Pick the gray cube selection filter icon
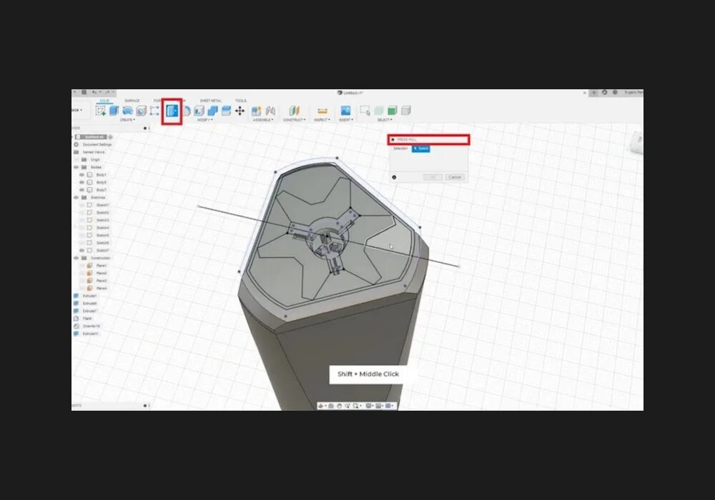 [406, 111]
